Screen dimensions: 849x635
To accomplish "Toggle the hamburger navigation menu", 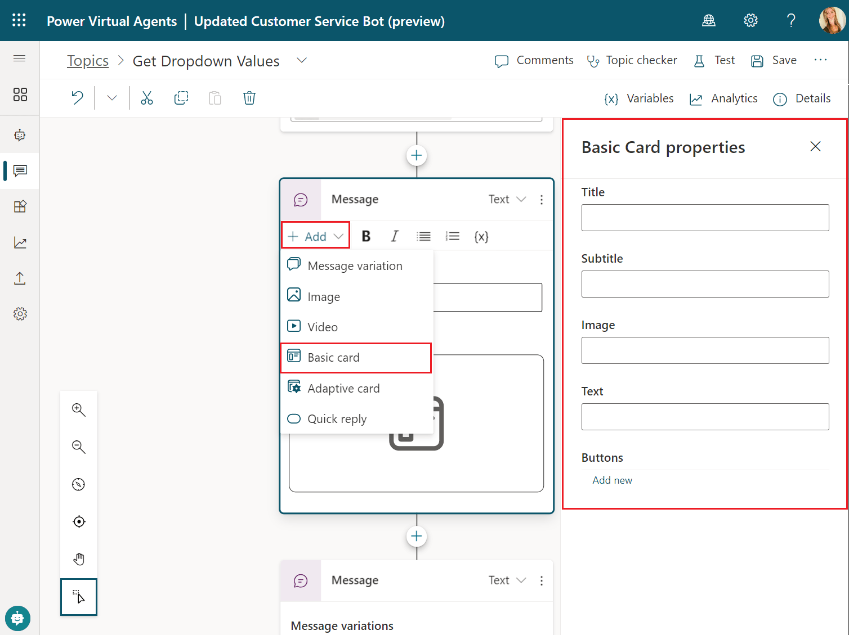I will click(20, 58).
